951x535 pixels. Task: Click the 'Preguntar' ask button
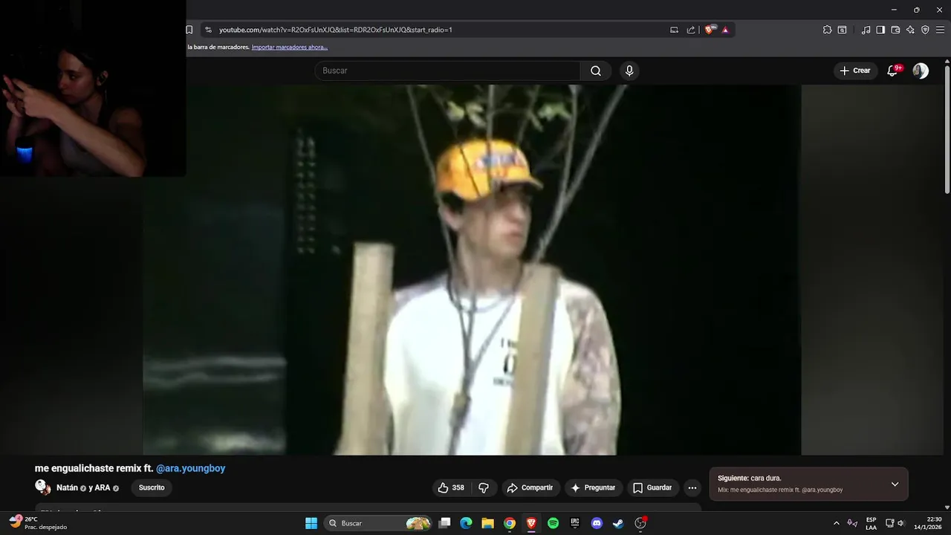click(593, 487)
